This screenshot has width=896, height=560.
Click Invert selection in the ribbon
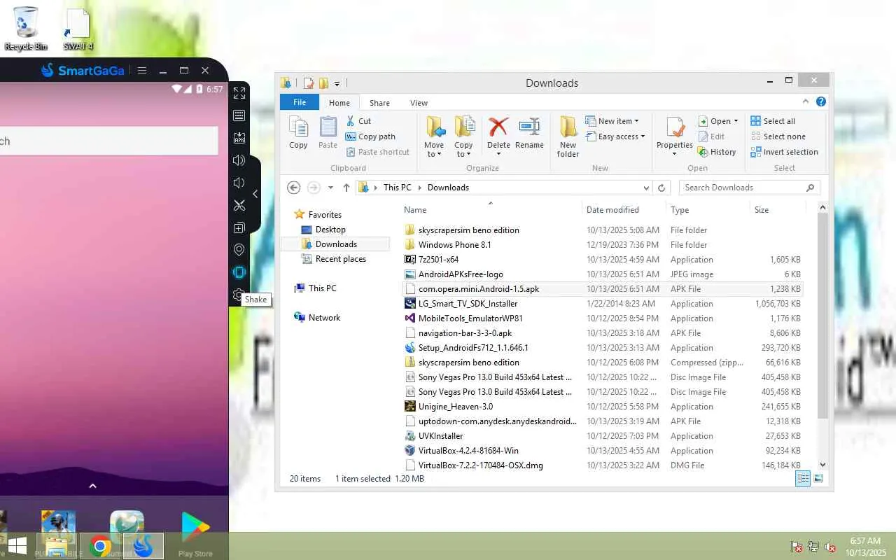click(x=784, y=152)
